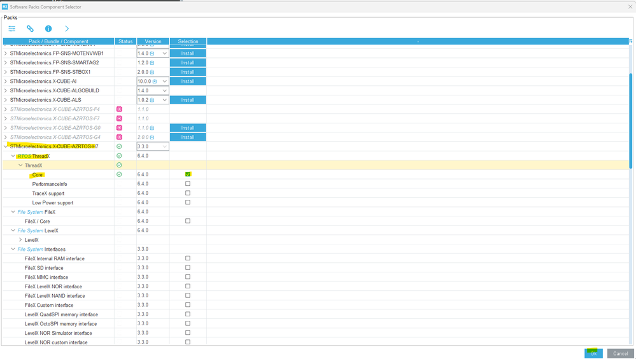
Task: Open version dropdown for X-CUBE-ALGOBUILD
Action: coord(165,91)
